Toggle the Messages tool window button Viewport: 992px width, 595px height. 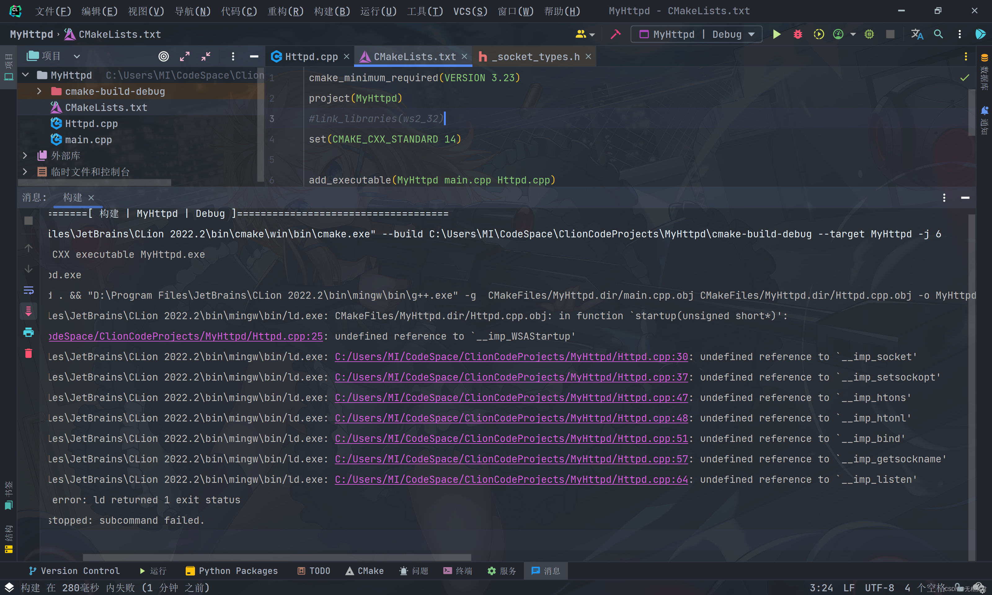pyautogui.click(x=545, y=571)
